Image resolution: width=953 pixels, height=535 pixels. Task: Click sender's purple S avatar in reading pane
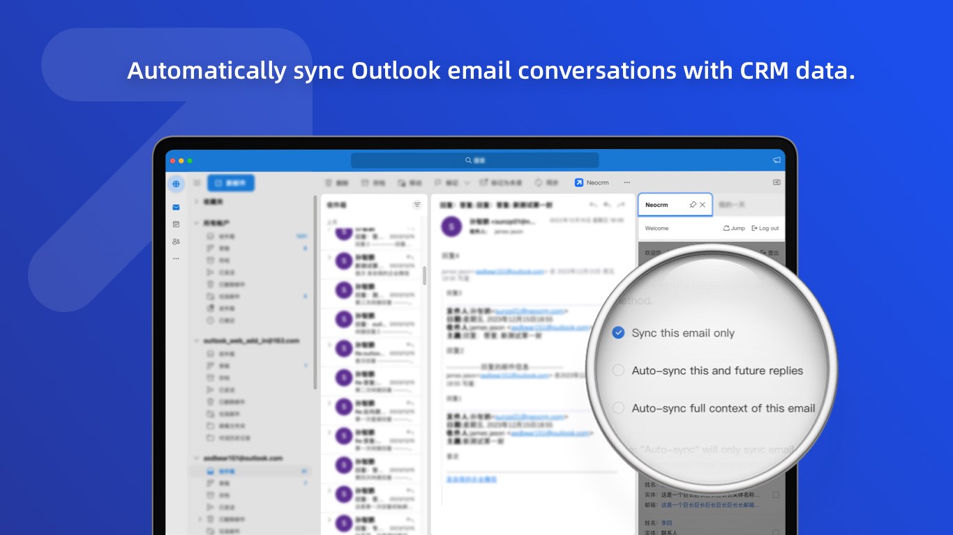(x=452, y=225)
